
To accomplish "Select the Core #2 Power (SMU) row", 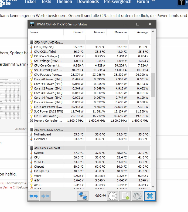I will click(89, 88).
